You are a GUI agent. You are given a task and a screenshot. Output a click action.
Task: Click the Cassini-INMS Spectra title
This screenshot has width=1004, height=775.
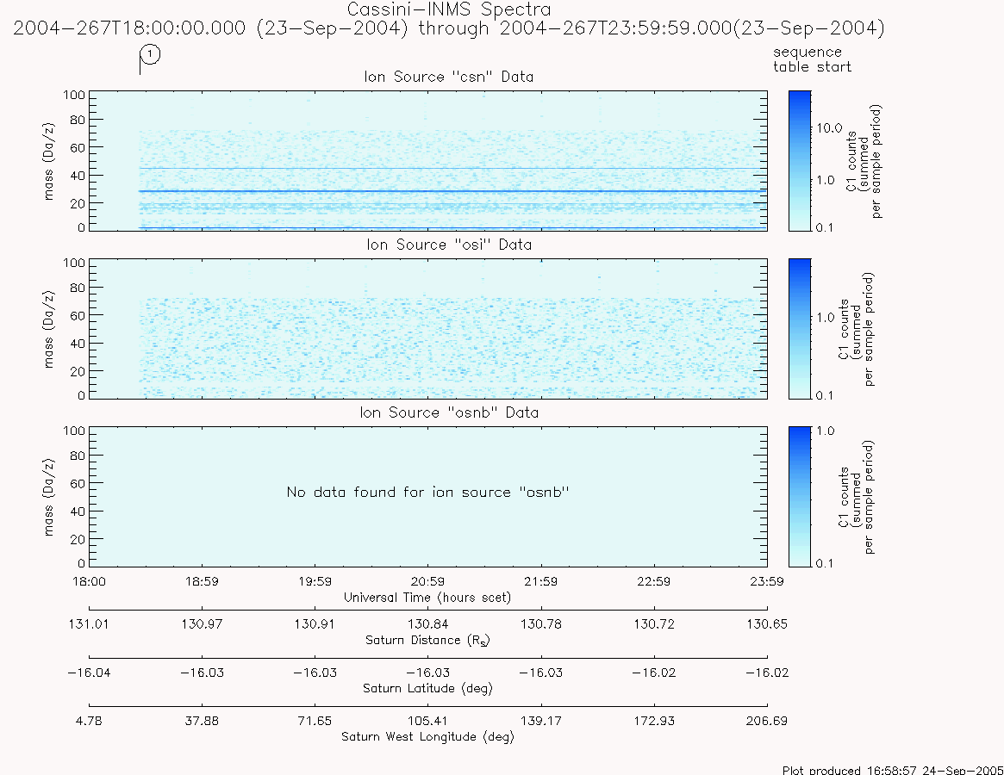point(449,9)
